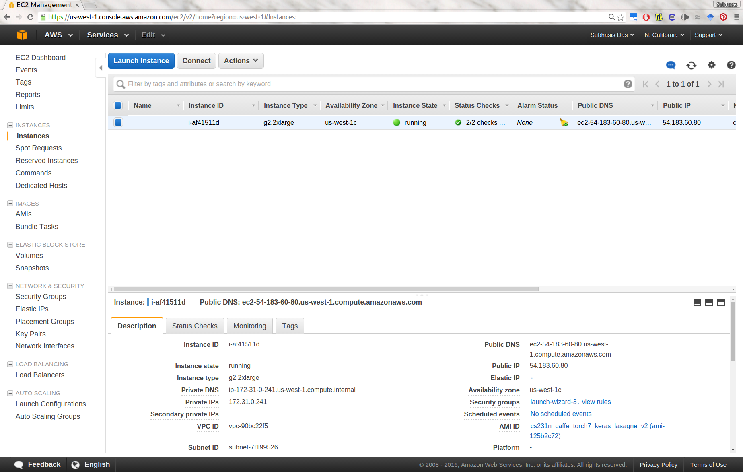Open the Services menu dropdown
Screen dimensions: 743x472
[x=107, y=35]
